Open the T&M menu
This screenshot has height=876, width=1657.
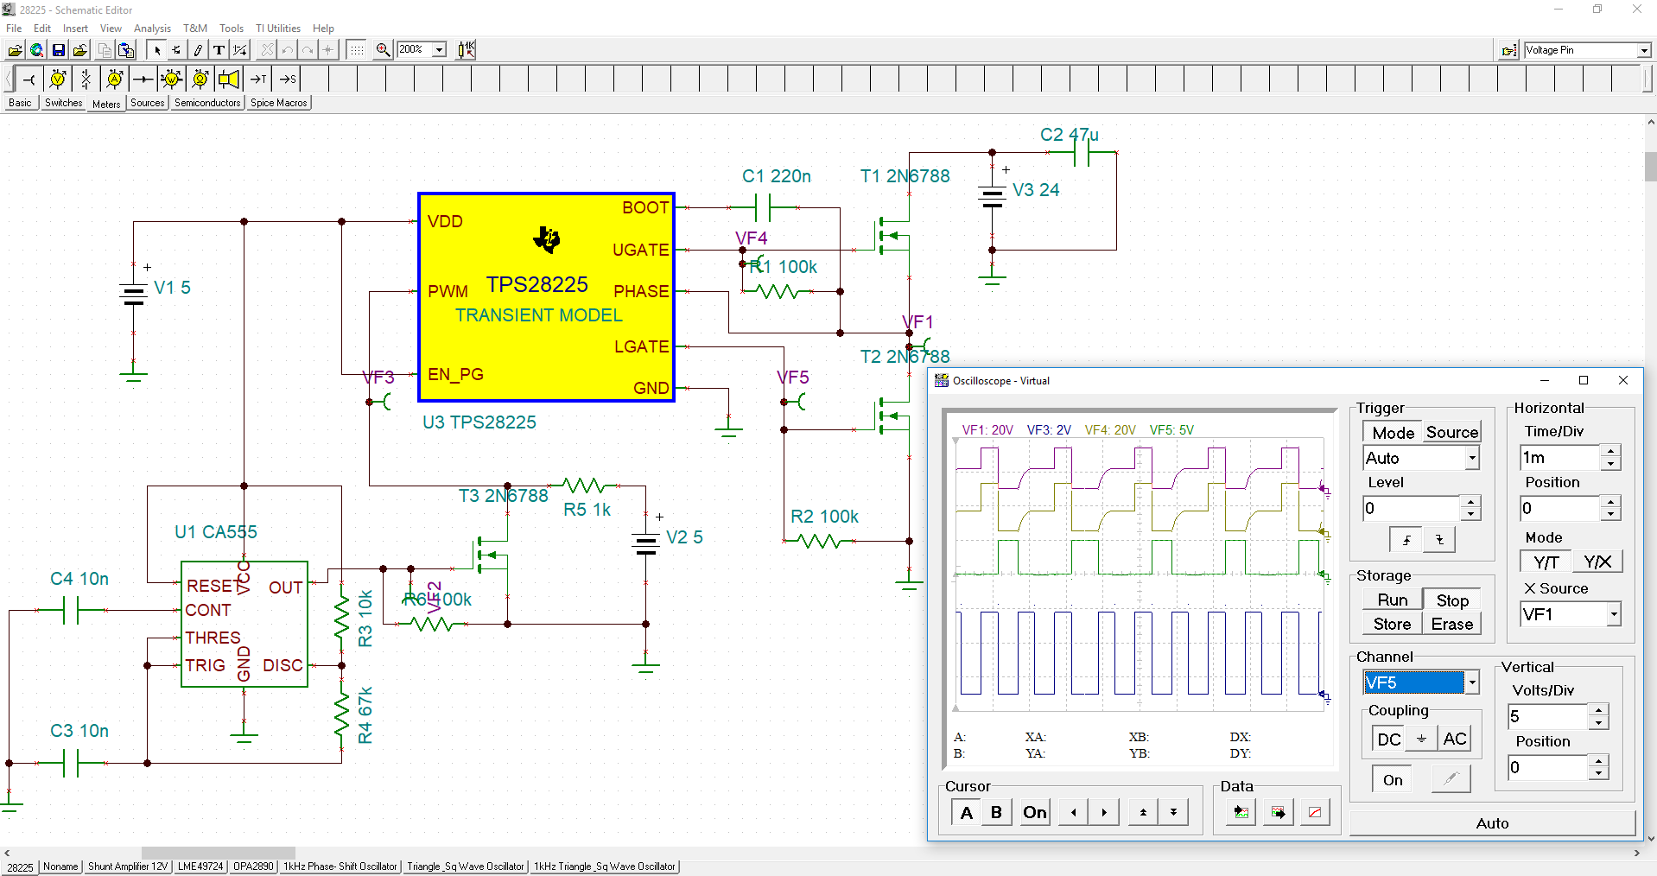coord(195,29)
